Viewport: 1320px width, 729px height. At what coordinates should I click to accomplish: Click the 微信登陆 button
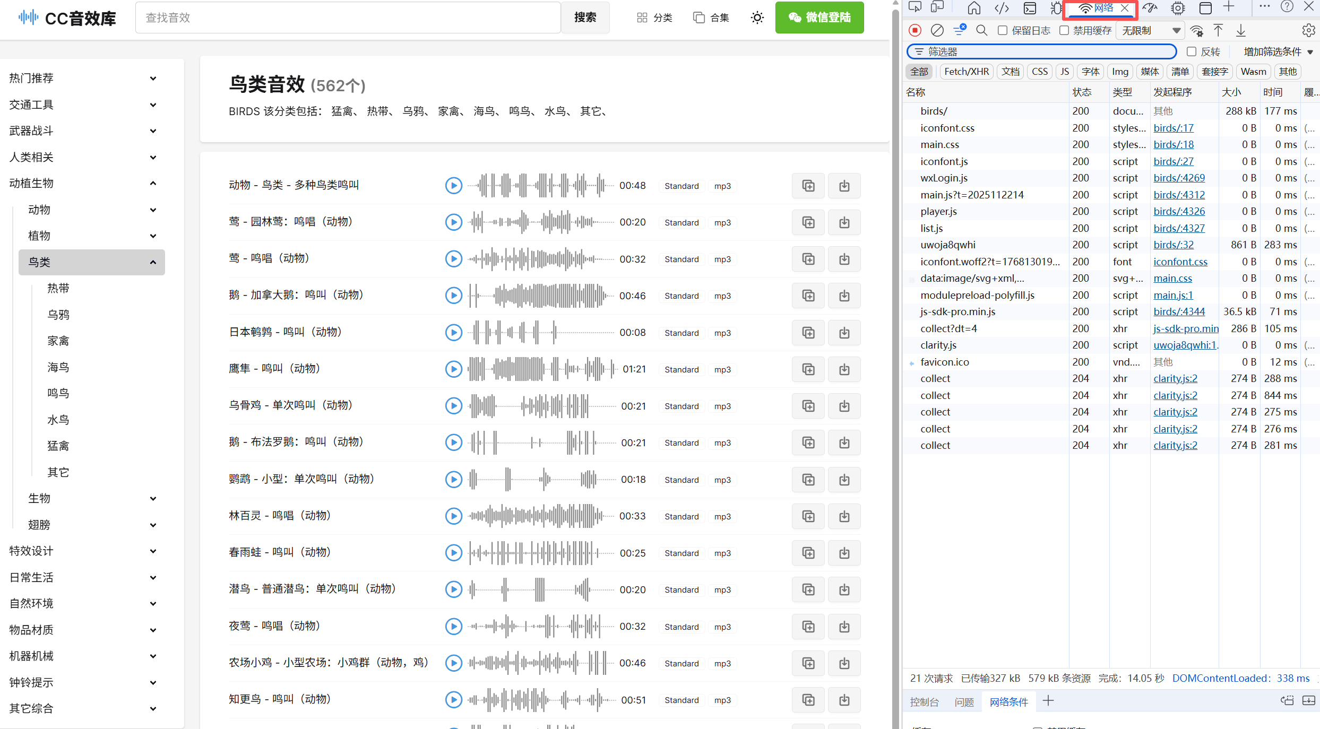click(819, 18)
